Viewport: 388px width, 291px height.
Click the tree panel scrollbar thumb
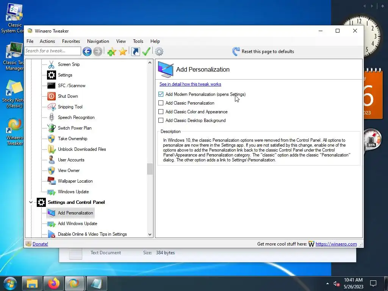(150, 169)
